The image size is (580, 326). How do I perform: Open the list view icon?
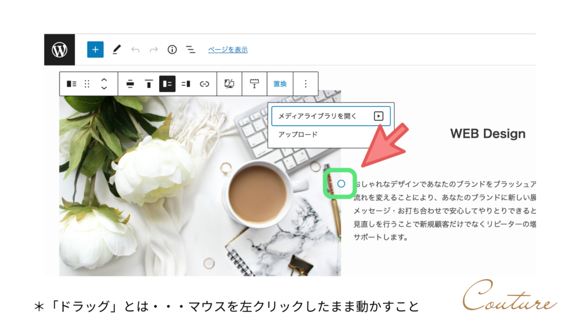(190, 50)
